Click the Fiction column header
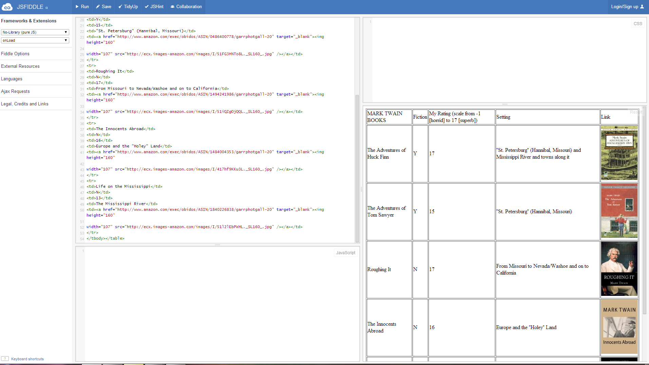The height and width of the screenshot is (365, 649). click(420, 117)
